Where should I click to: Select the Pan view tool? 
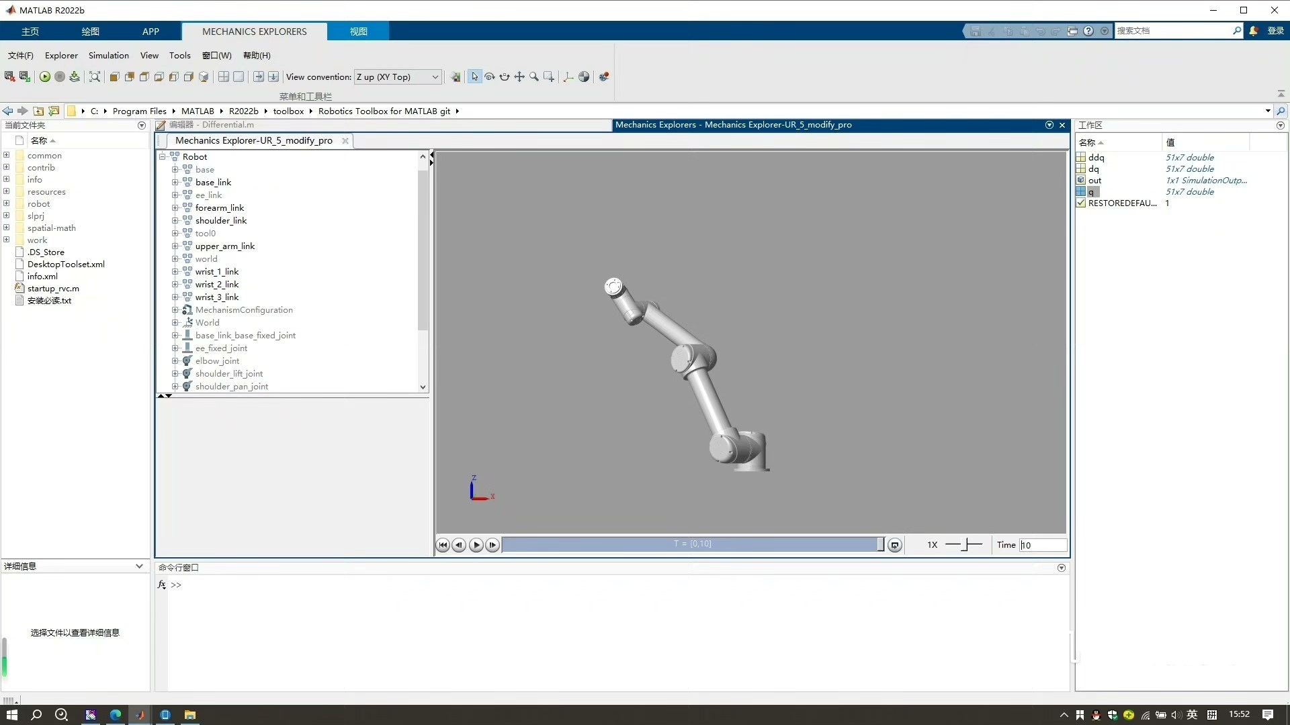pos(519,77)
